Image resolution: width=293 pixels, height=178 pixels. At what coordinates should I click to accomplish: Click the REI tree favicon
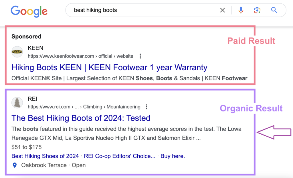point(17,103)
